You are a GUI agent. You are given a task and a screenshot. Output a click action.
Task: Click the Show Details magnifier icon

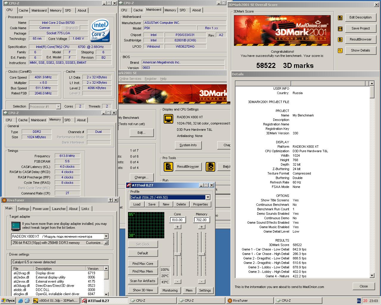[x=340, y=51]
